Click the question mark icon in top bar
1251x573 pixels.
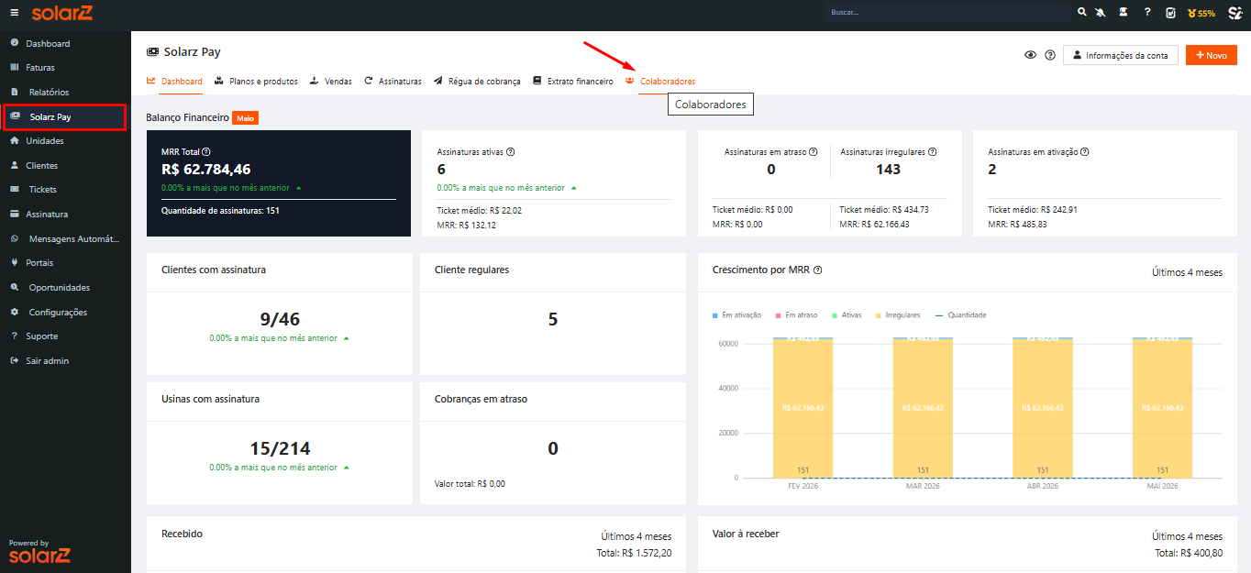click(1147, 13)
